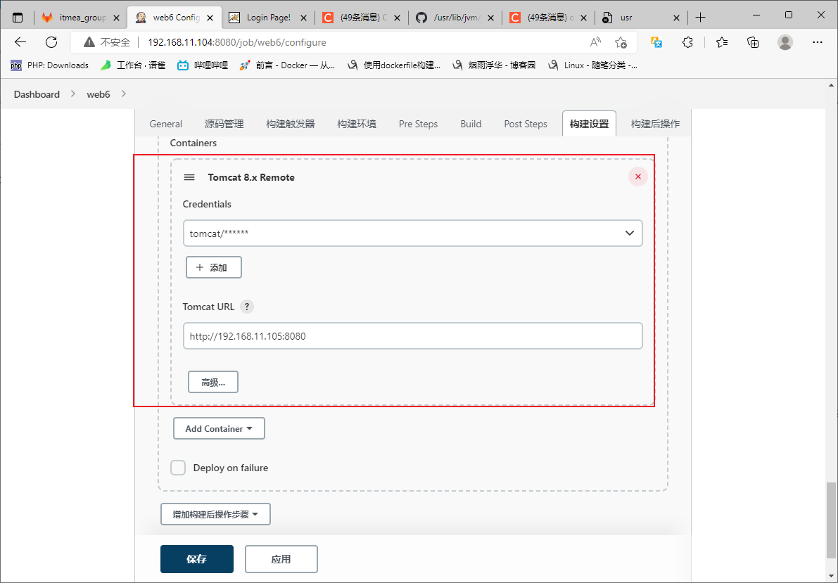Open the Credentials tomcat/****** dropdown

click(x=412, y=233)
